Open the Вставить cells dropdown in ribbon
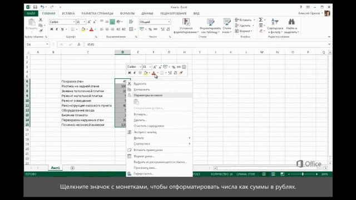The width and height of the screenshot is (356, 200). 245,20
